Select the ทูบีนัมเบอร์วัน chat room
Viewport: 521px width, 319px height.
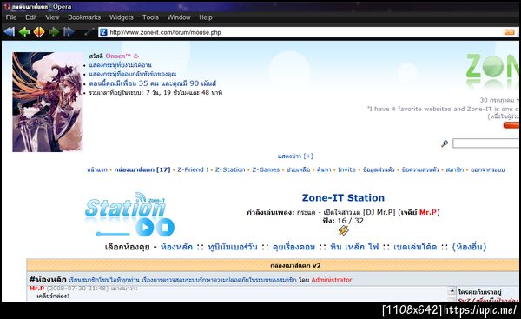(x=233, y=247)
